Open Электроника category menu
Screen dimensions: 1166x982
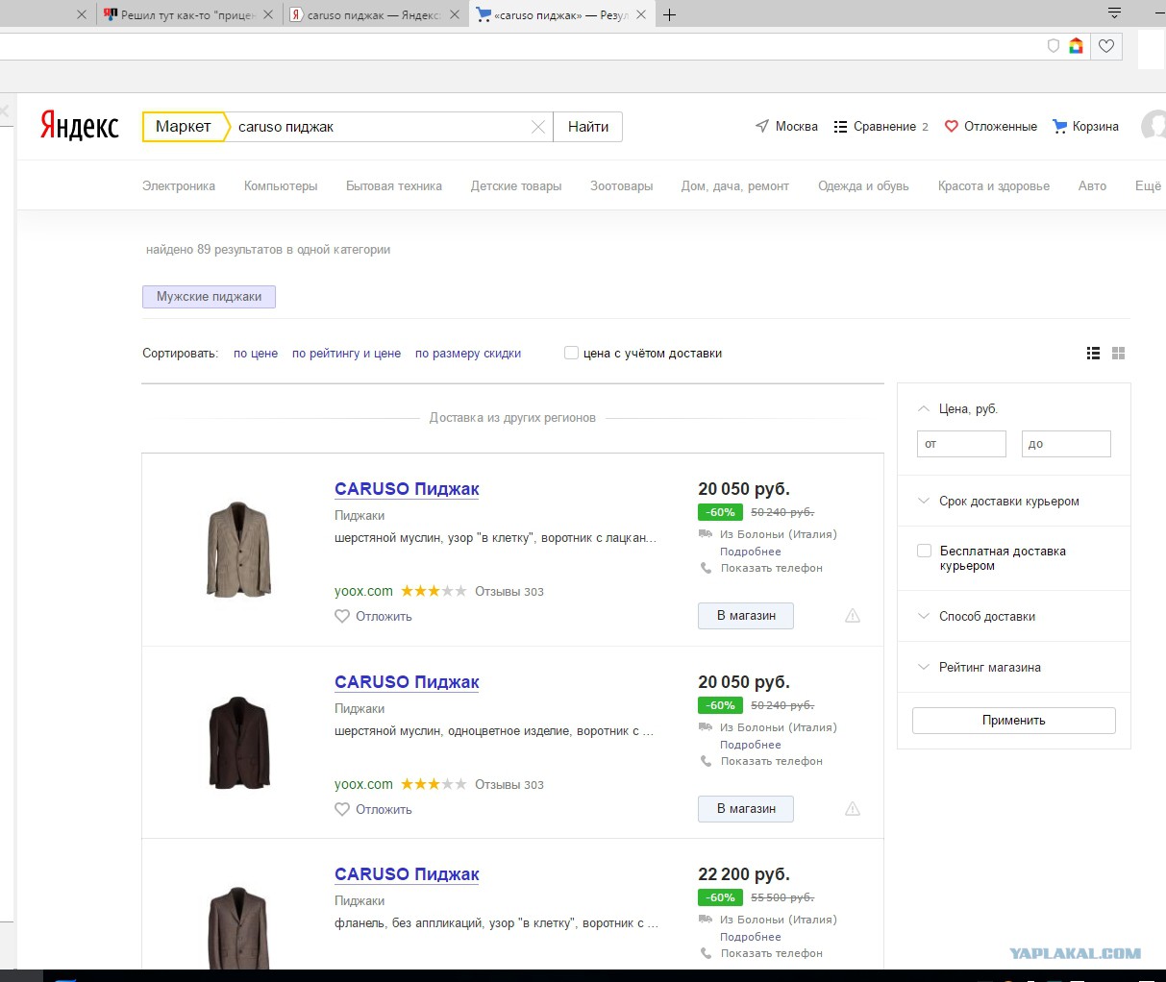[179, 186]
